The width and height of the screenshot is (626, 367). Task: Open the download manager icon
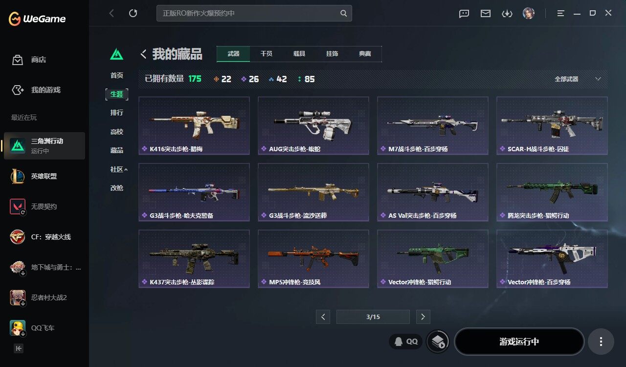pyautogui.click(x=507, y=14)
